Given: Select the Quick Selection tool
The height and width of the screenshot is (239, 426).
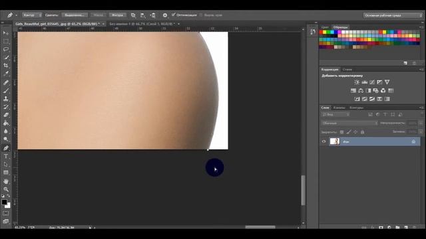Looking at the screenshot, I should click(x=6, y=58).
